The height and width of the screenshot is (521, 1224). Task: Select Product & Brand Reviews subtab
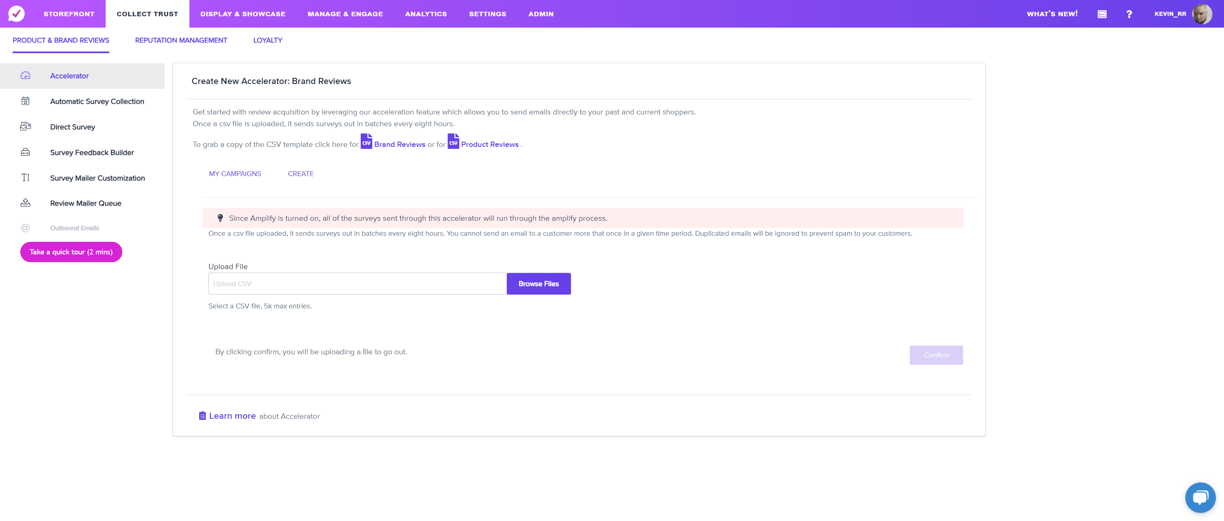click(x=61, y=40)
